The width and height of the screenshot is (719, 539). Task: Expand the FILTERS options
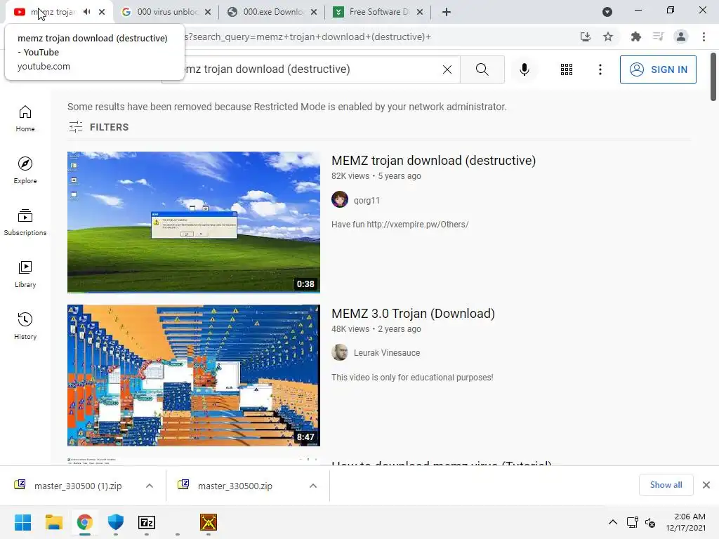click(98, 127)
